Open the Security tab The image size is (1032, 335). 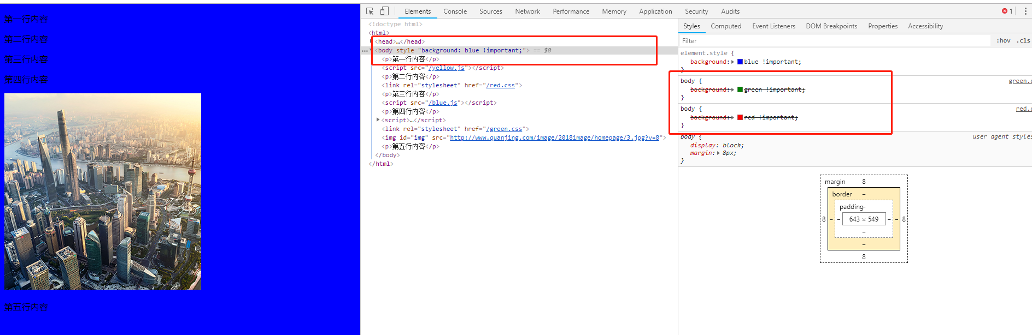696,11
